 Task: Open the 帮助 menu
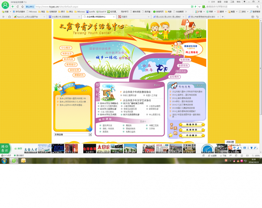click(x=238, y=2)
